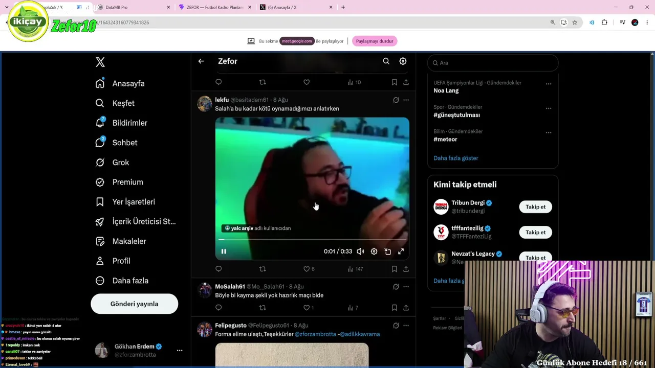Viewport: 655px width, 368px height.
Task: Click the X logo in the sidebar
Action: click(100, 62)
